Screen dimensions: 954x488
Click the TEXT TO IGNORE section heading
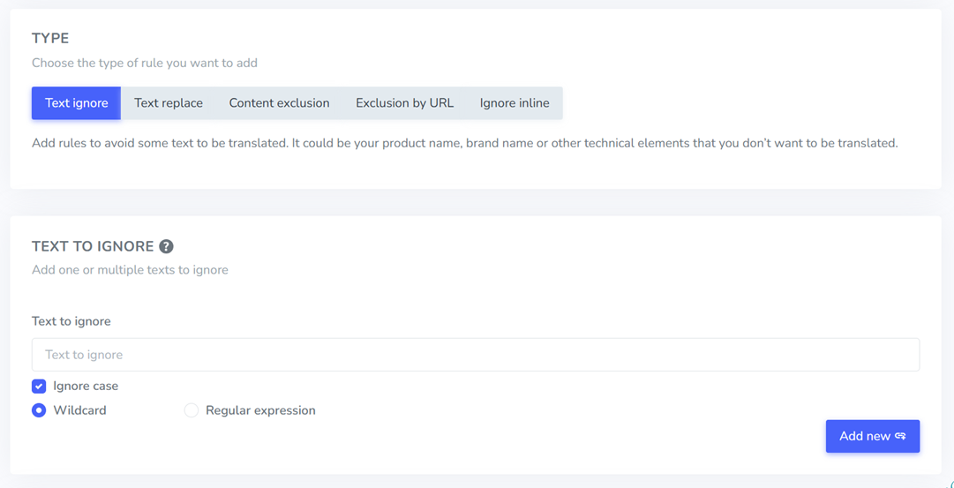(93, 246)
